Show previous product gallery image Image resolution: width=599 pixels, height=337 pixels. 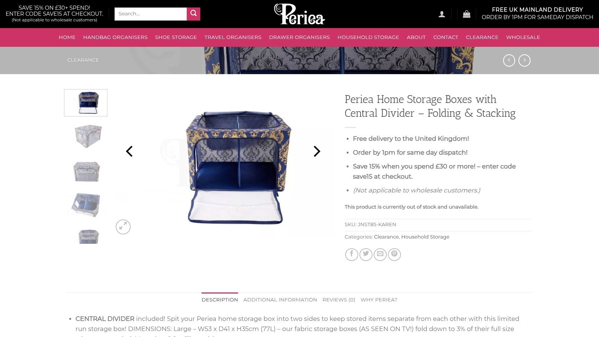click(x=129, y=151)
